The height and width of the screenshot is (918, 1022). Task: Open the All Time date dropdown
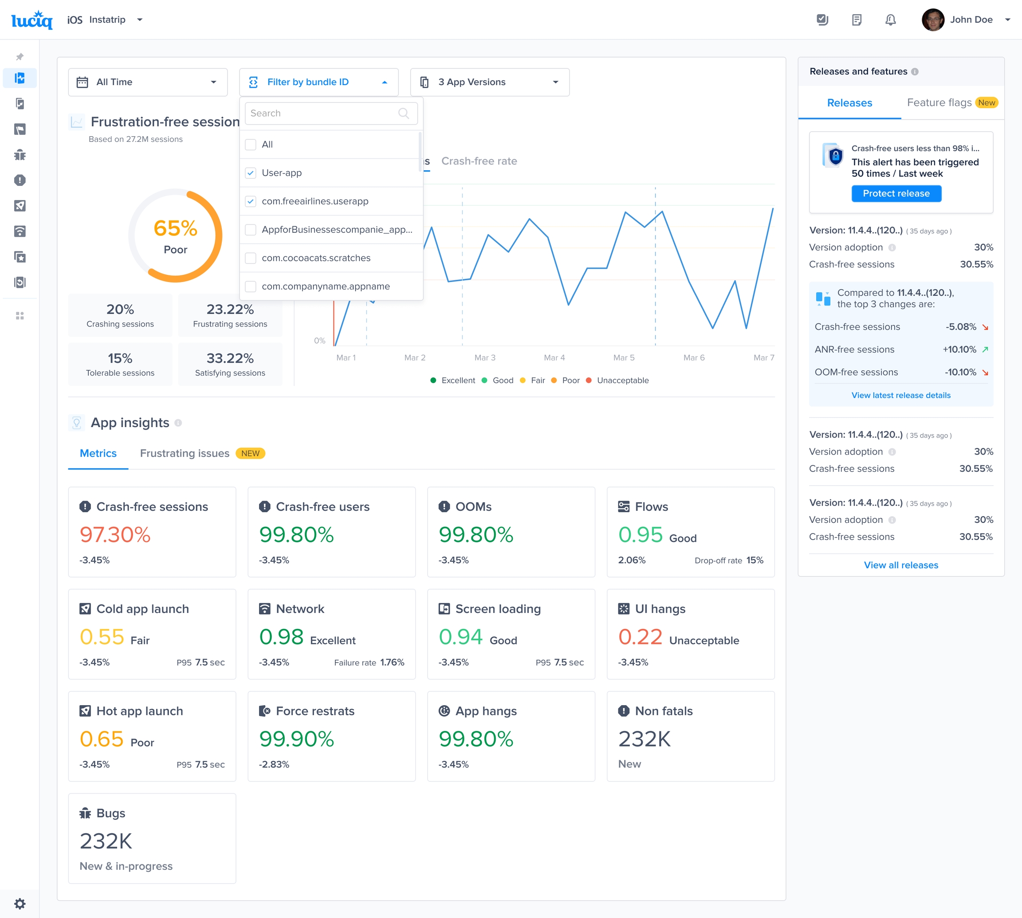(x=147, y=82)
